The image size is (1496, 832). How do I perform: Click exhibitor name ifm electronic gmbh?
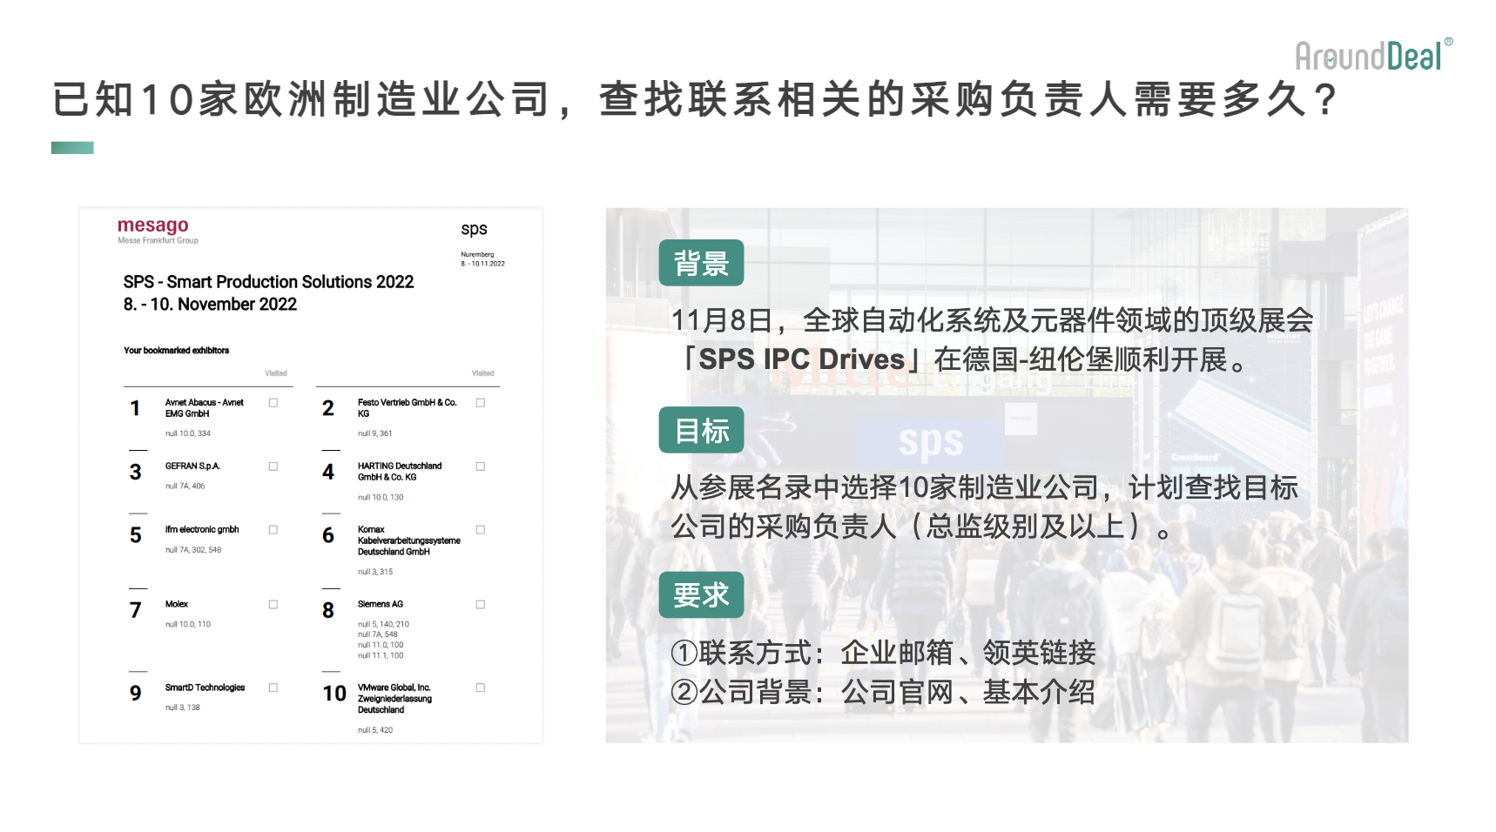click(x=202, y=530)
